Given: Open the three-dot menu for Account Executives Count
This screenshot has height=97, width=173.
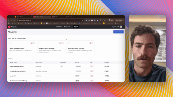Looking at the screenshot, I should click(120, 71).
